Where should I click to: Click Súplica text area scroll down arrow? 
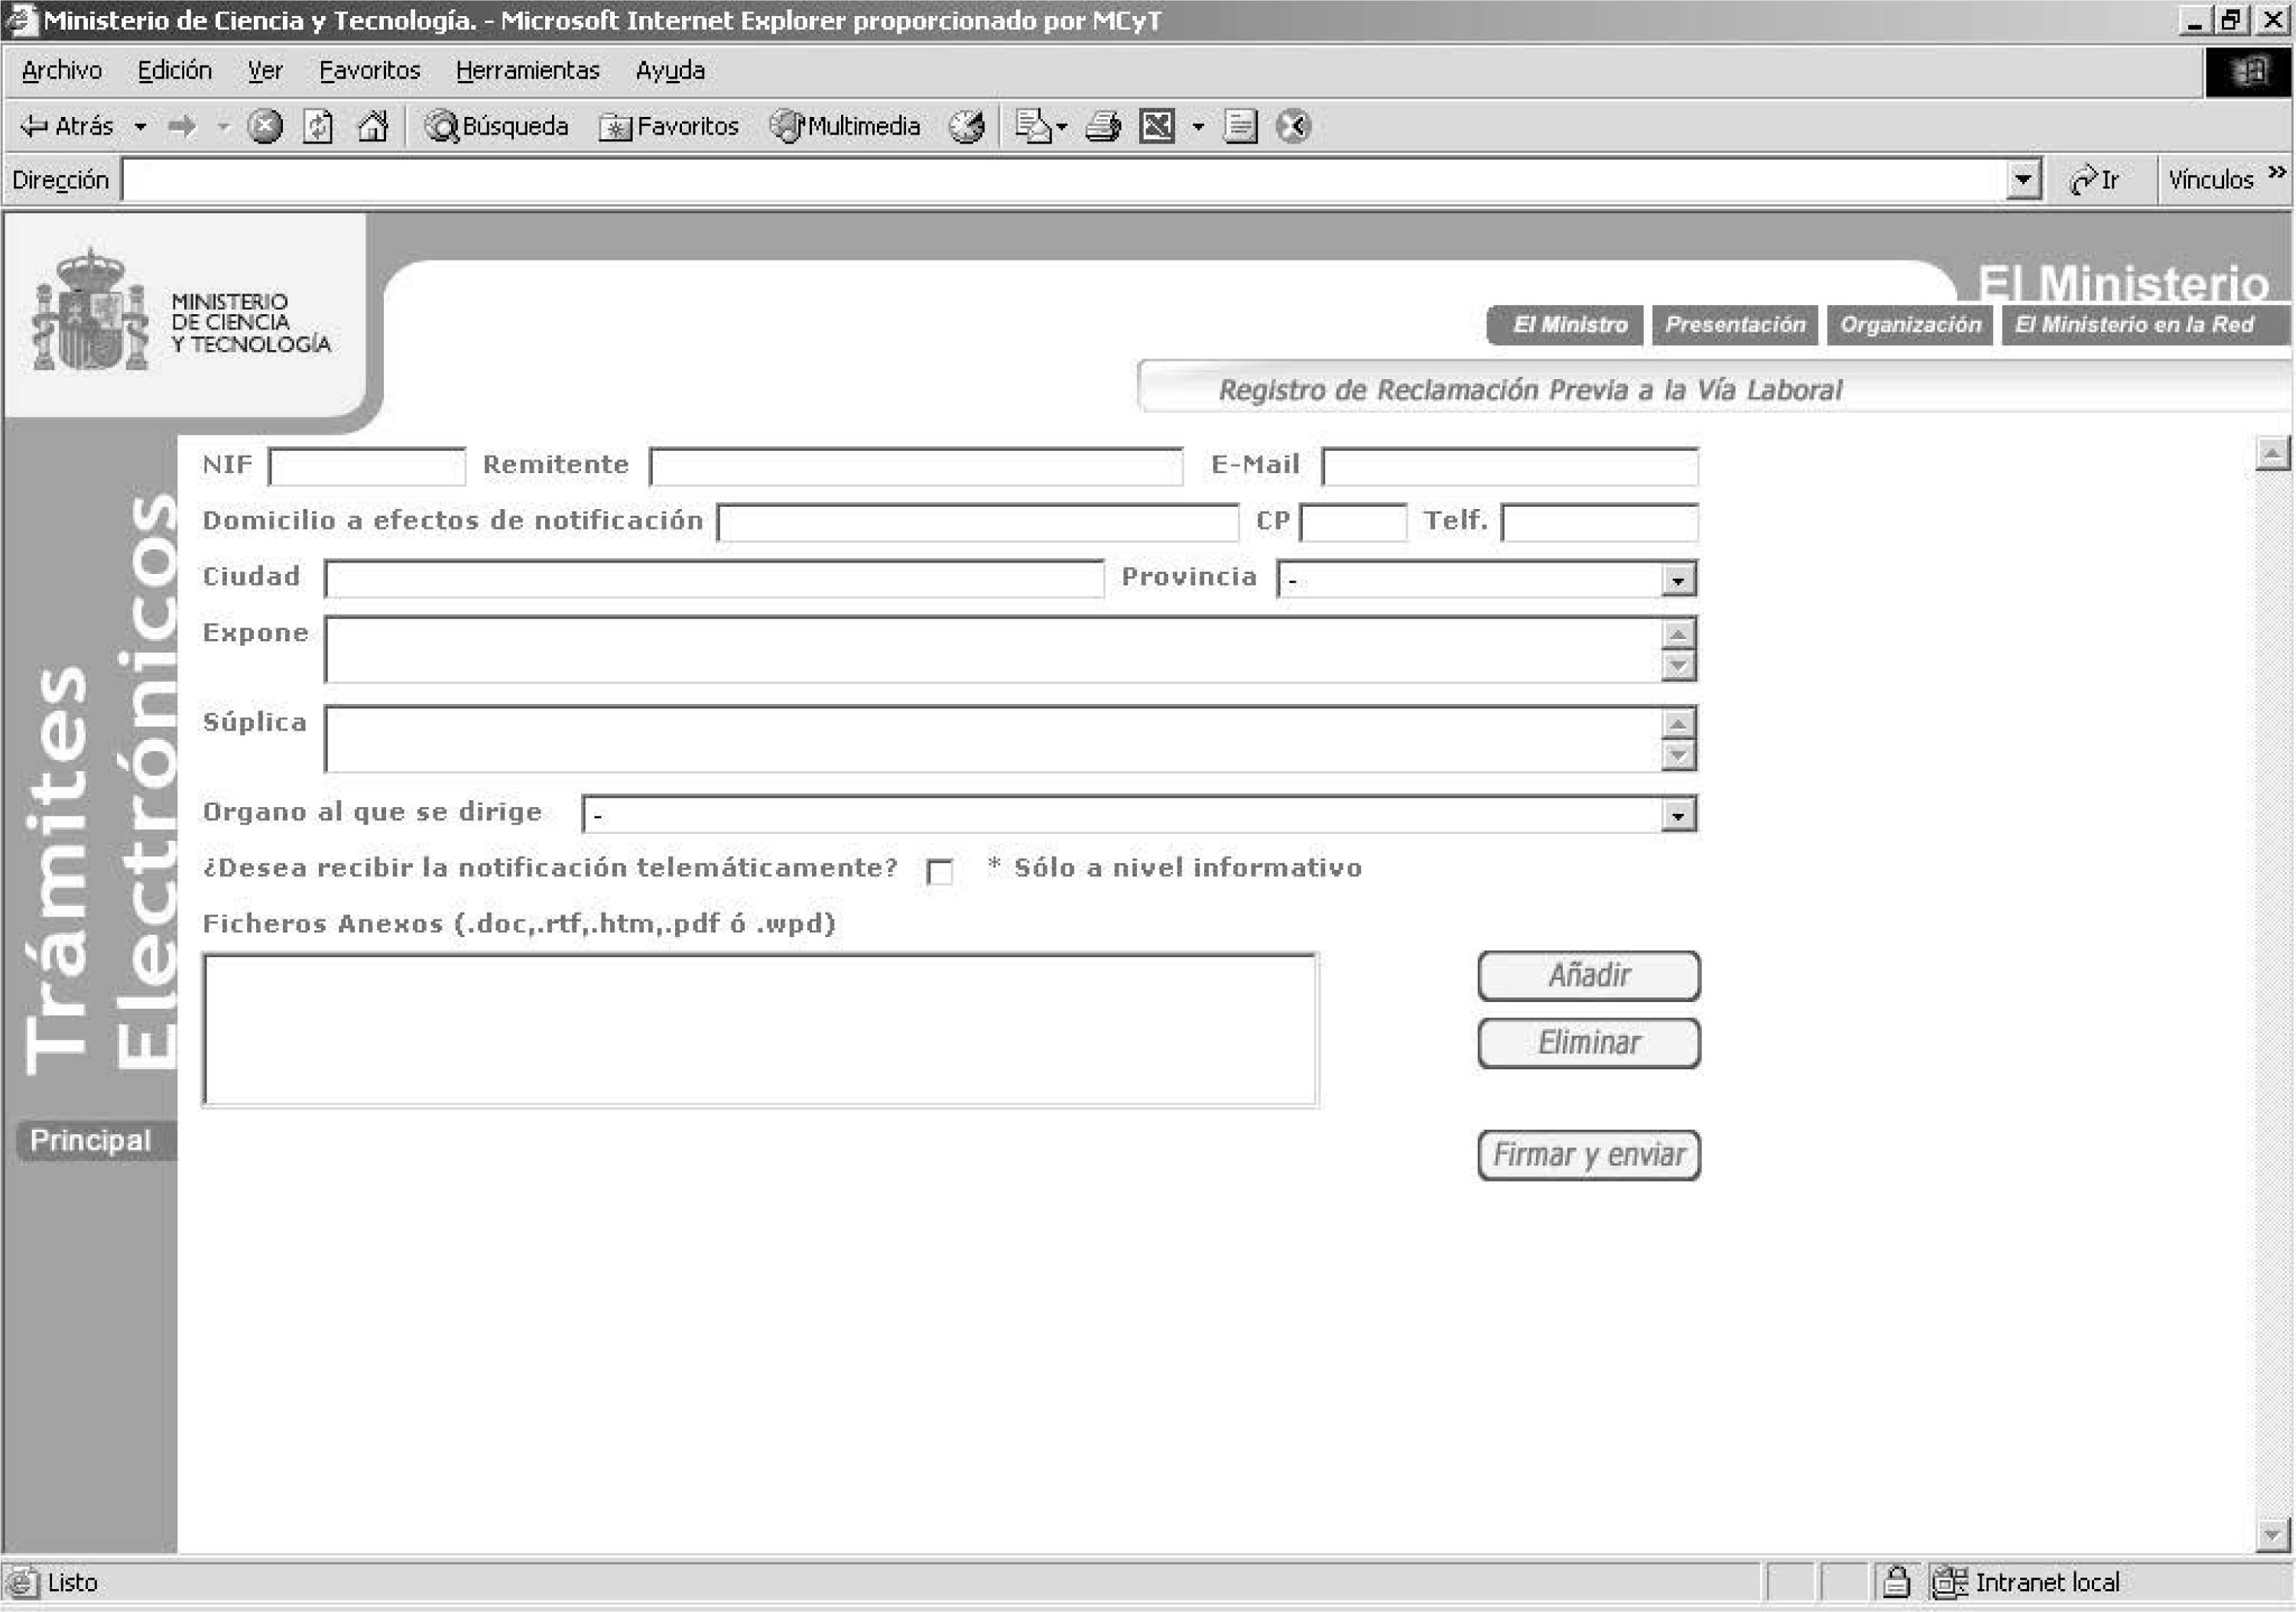pos(1679,755)
